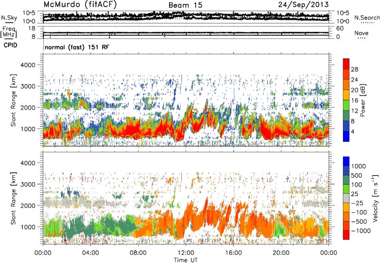The width and height of the screenshot is (380, 263).
Task: Click "4000" on the power panel axis
Action: pos(28,65)
